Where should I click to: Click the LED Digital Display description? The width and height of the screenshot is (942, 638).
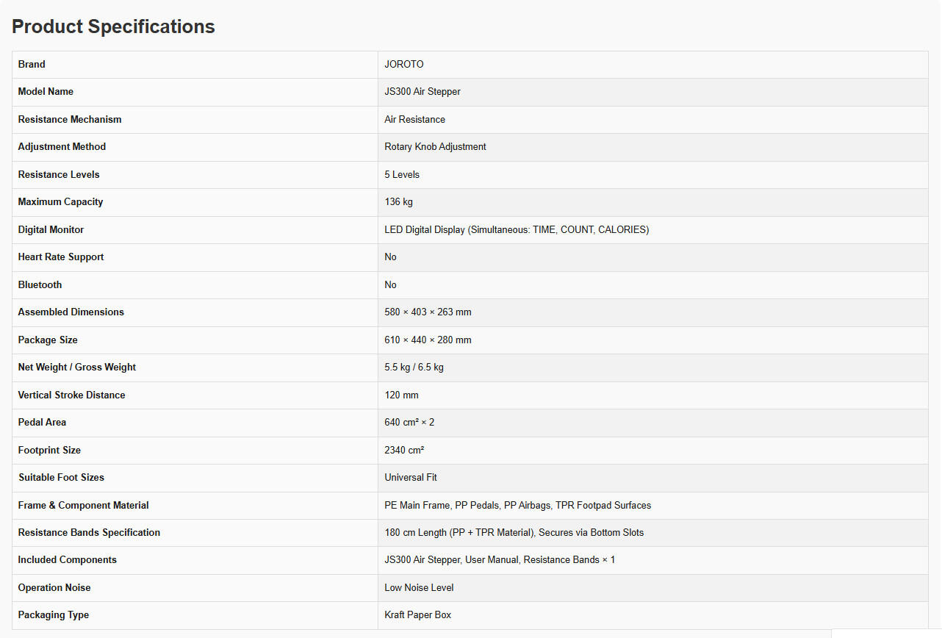pos(517,230)
